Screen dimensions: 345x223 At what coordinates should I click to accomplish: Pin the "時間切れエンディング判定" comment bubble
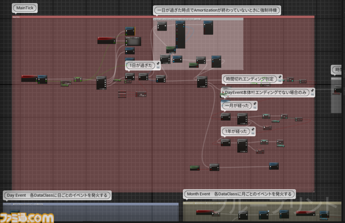pos(280,77)
